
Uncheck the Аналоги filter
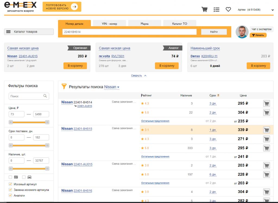click(x=10, y=195)
